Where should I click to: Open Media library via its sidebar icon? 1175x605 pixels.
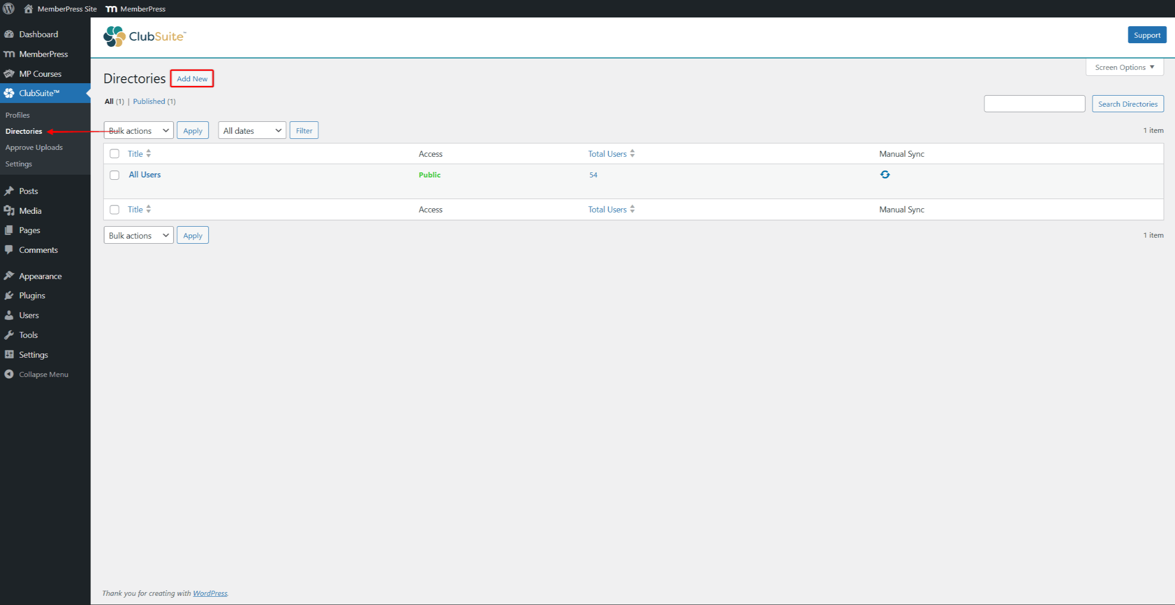pos(10,211)
